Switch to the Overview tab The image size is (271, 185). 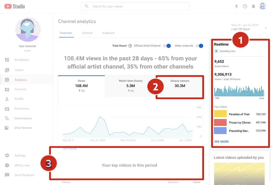[x=66, y=33]
